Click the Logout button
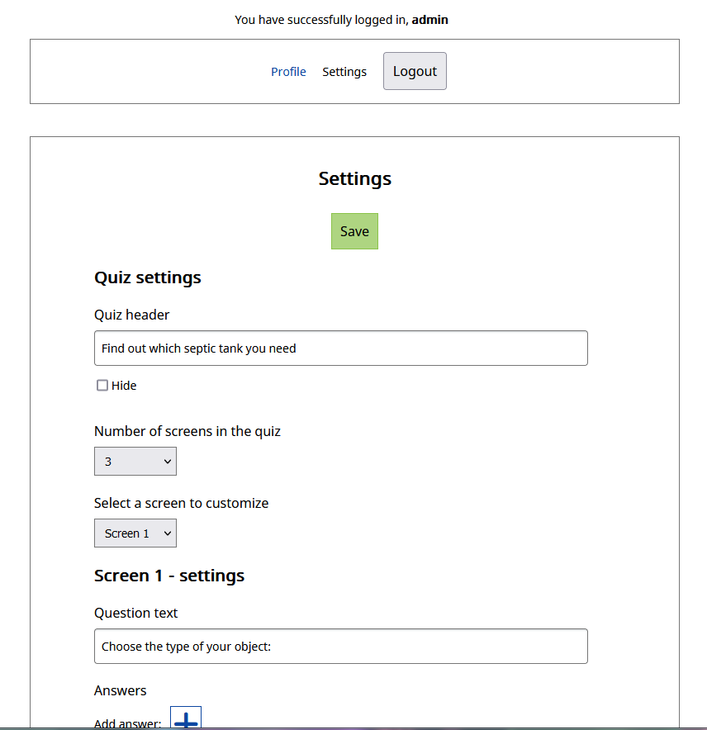707x730 pixels. coord(415,71)
